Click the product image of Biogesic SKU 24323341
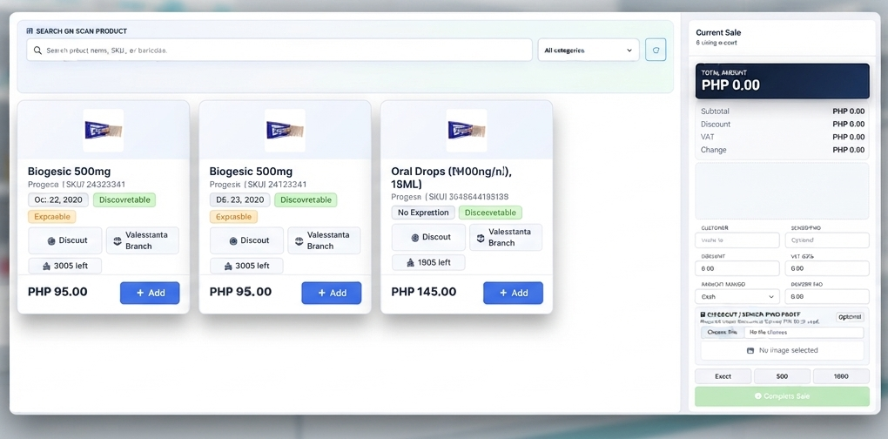 click(x=103, y=131)
